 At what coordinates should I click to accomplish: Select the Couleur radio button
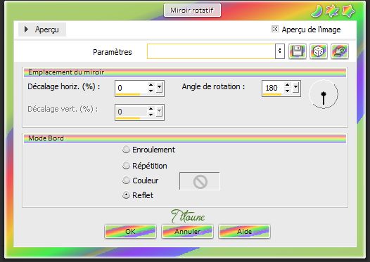click(126, 181)
